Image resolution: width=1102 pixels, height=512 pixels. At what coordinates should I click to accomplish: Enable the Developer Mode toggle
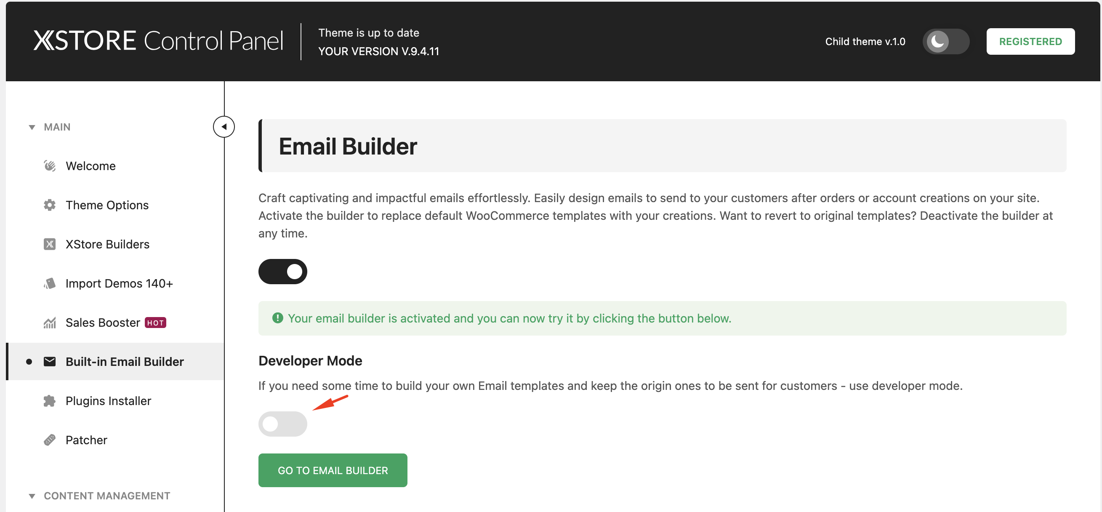[283, 424]
